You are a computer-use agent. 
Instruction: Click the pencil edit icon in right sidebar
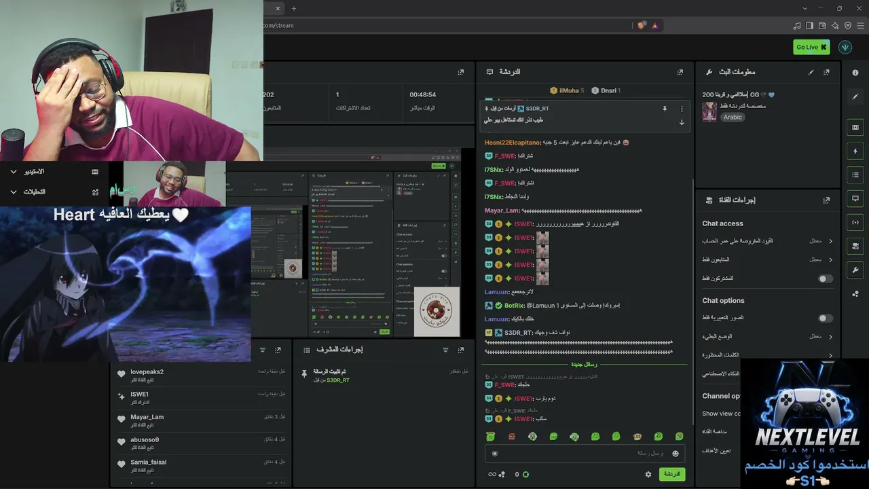click(x=855, y=97)
